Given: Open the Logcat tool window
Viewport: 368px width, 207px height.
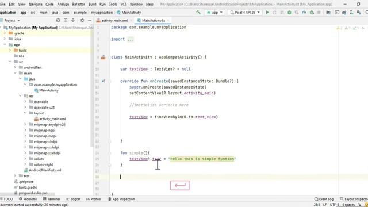Looking at the screenshot, I should tap(73, 199).
